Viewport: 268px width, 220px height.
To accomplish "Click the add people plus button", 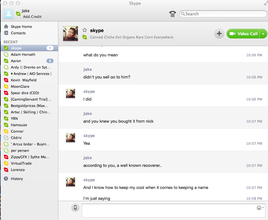I will tap(219, 34).
